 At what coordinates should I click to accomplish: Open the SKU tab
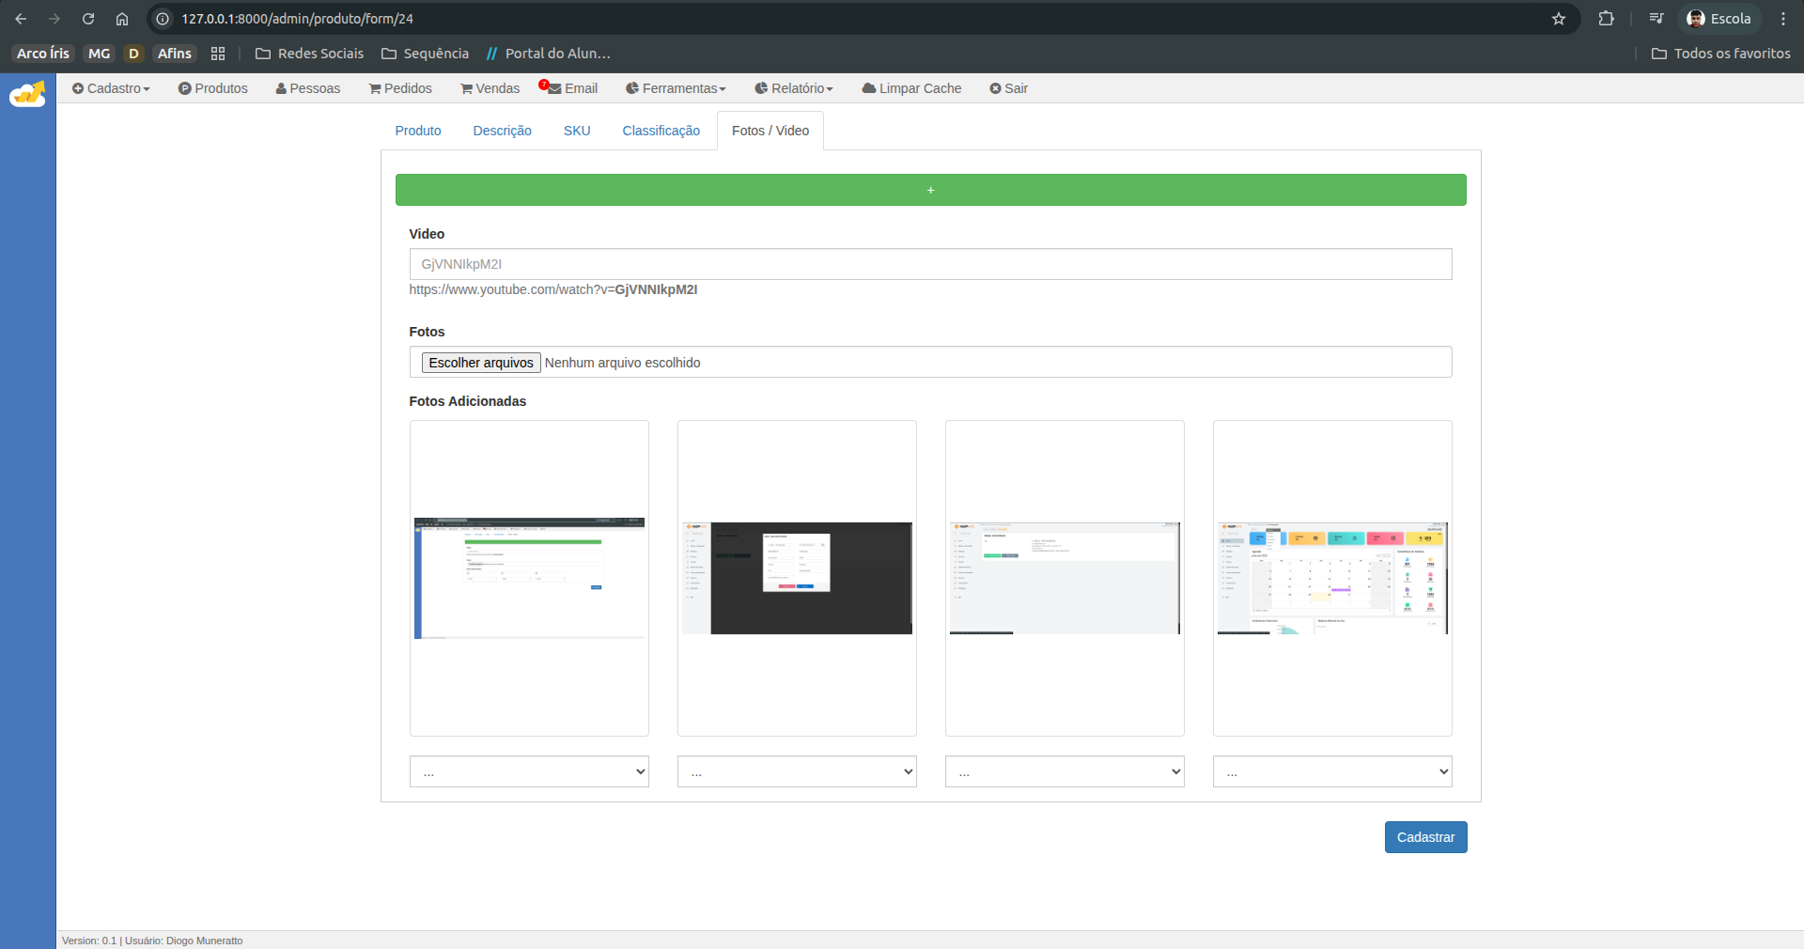(577, 131)
